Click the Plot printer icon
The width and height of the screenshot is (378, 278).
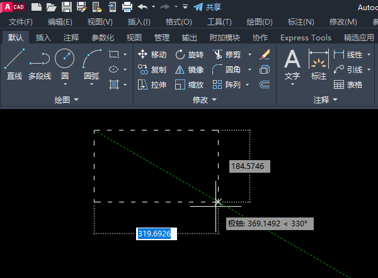pos(127,7)
